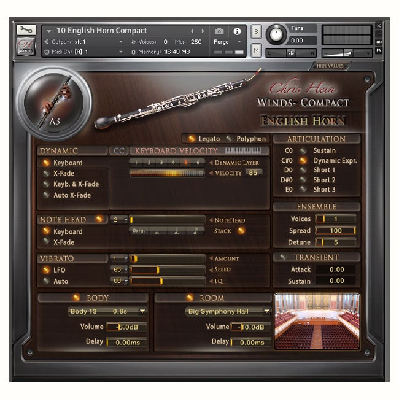The width and height of the screenshot is (399, 399).
Task: Open the Midi Ch dropdown
Action: click(122, 52)
